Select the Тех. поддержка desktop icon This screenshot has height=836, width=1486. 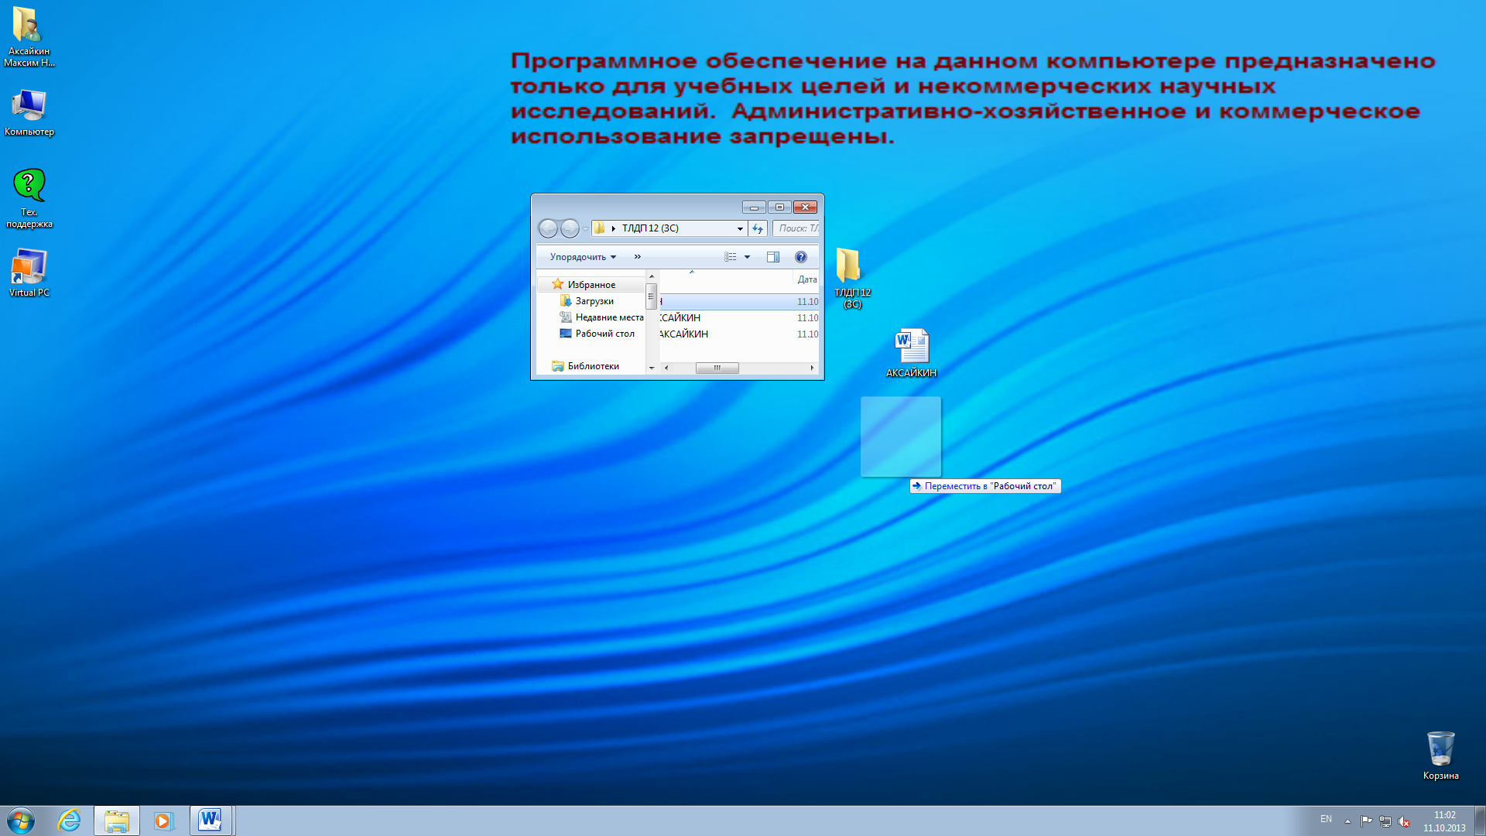coord(29,198)
